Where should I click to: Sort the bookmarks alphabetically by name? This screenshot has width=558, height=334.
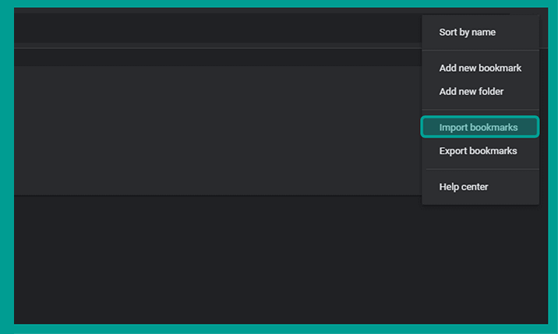click(x=480, y=33)
